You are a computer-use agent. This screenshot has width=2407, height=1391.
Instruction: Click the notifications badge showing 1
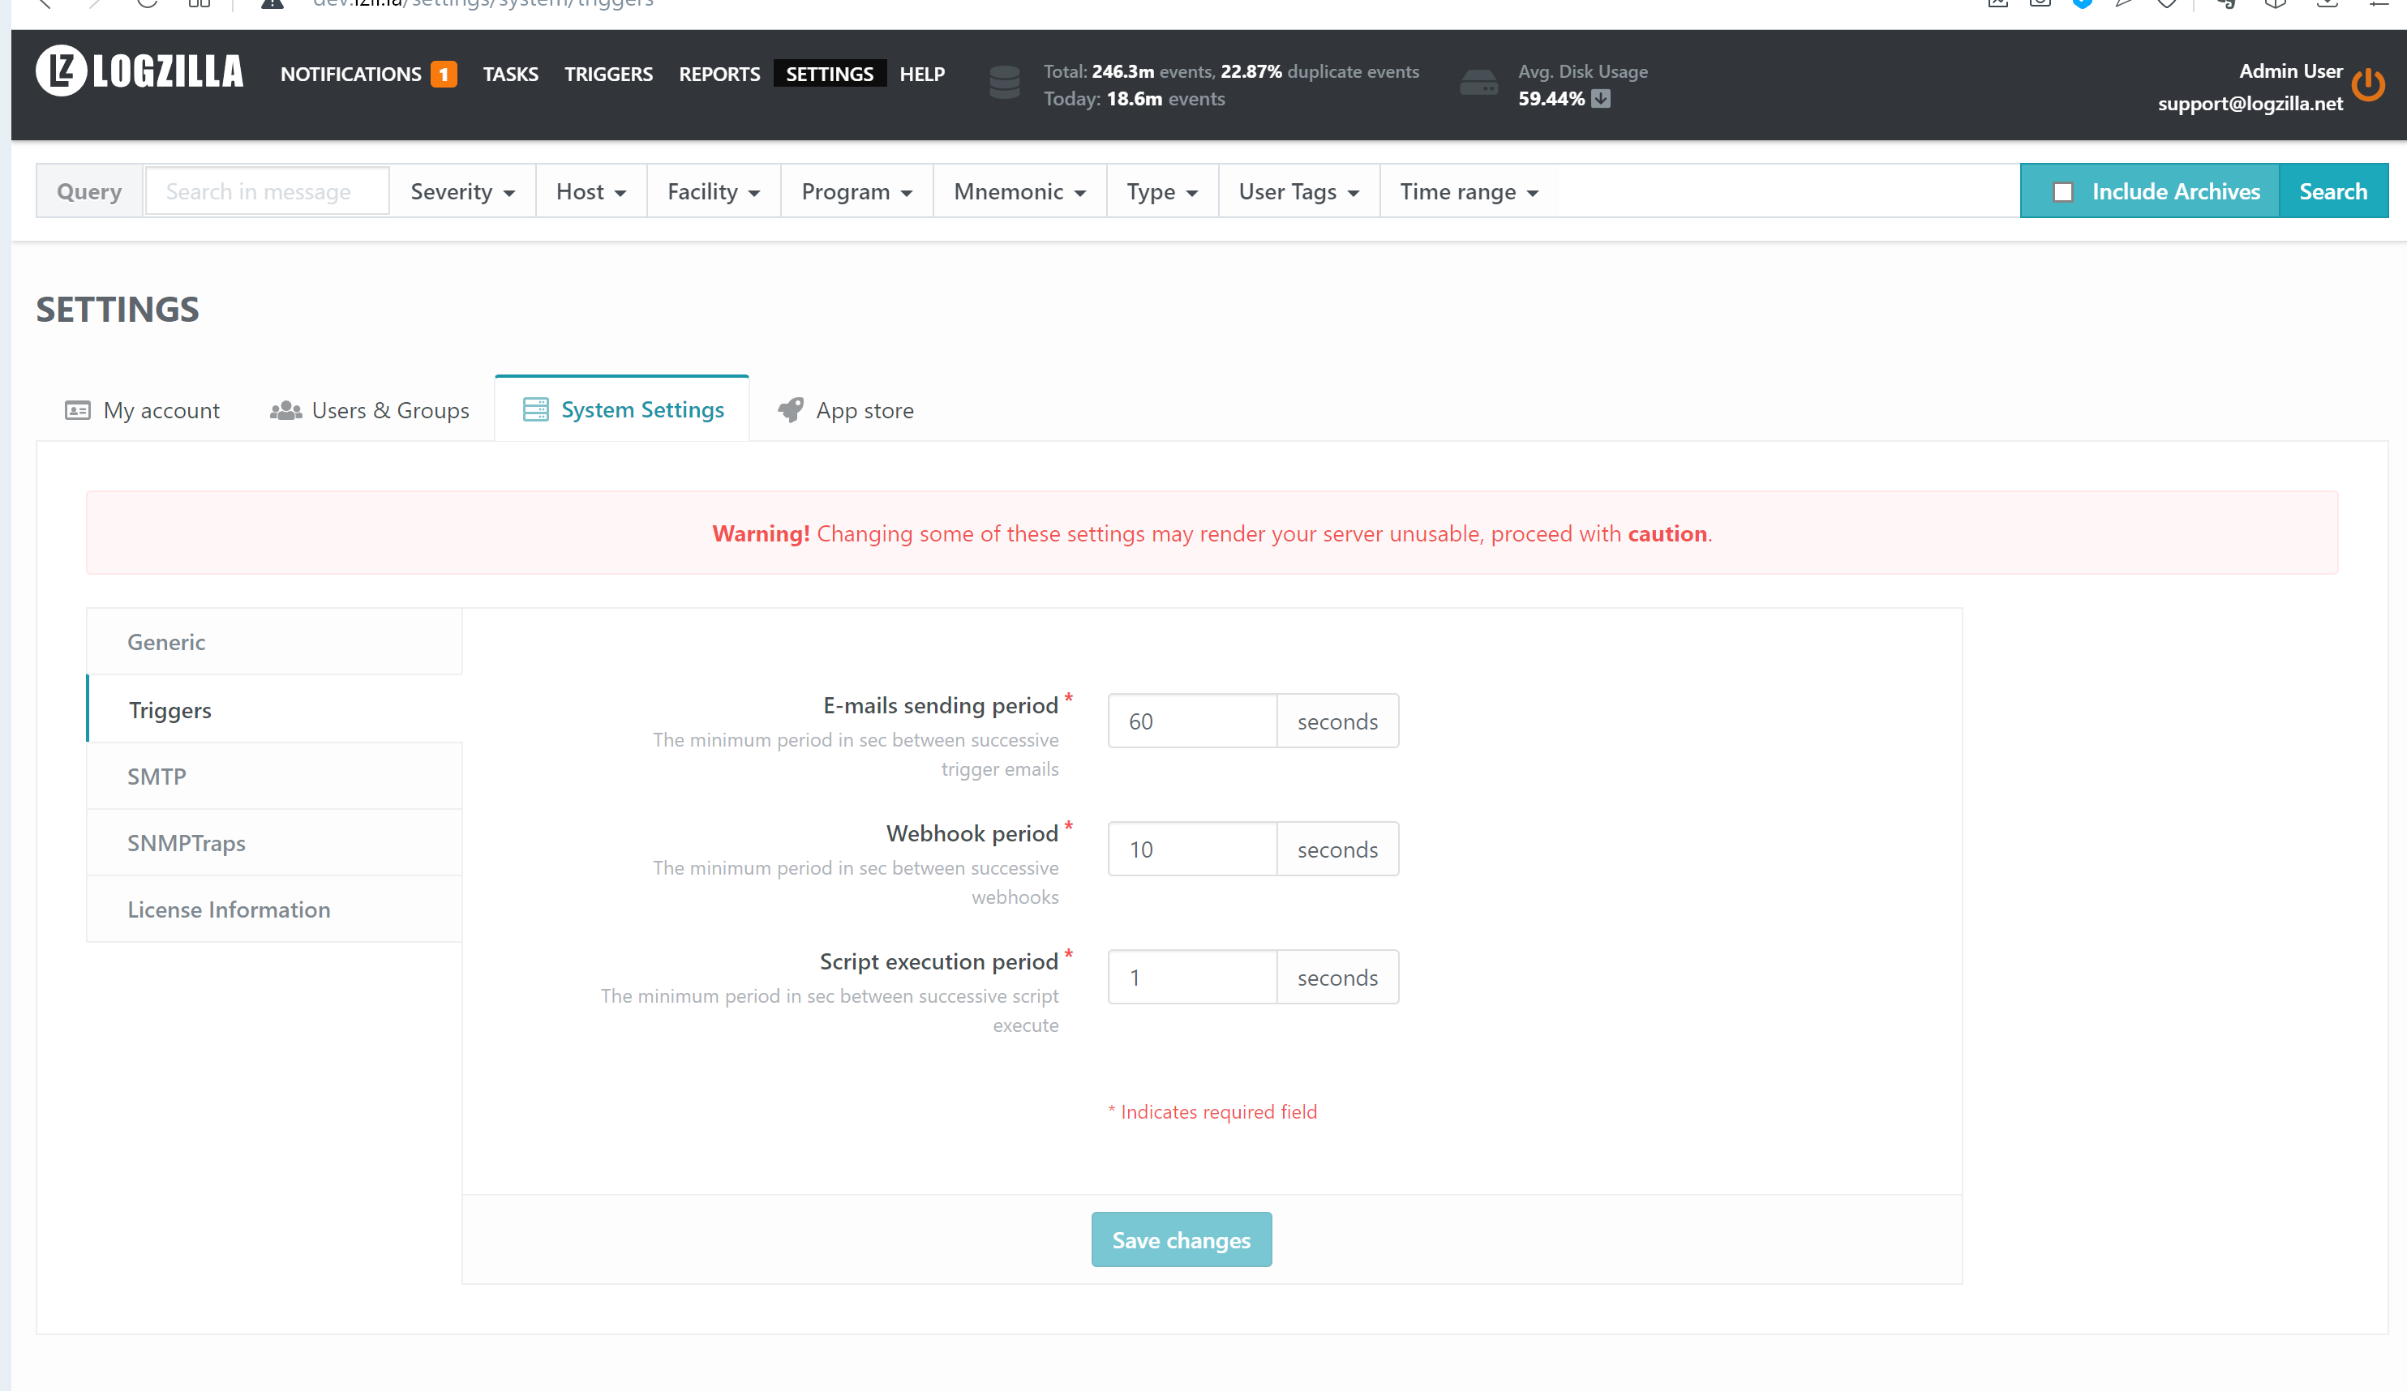pos(443,75)
